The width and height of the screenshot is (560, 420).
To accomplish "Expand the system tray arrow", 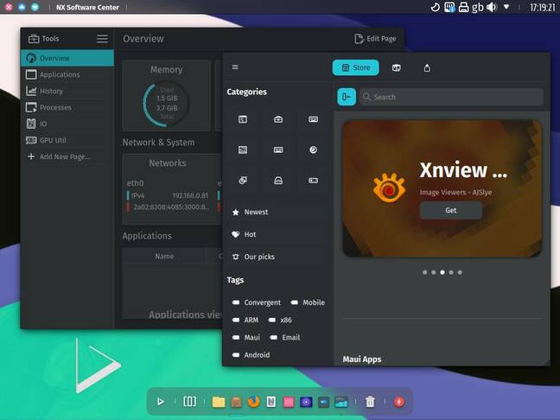I will click(506, 7).
